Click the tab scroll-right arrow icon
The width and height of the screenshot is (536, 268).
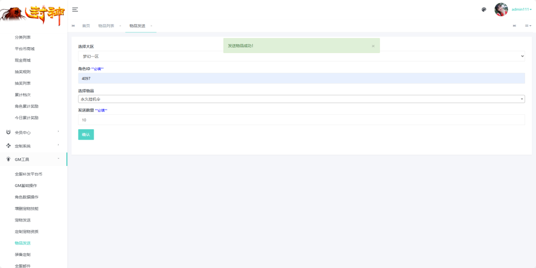pyautogui.click(x=514, y=26)
